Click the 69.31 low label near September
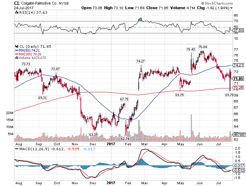The image size is (246, 186). [x=43, y=98]
